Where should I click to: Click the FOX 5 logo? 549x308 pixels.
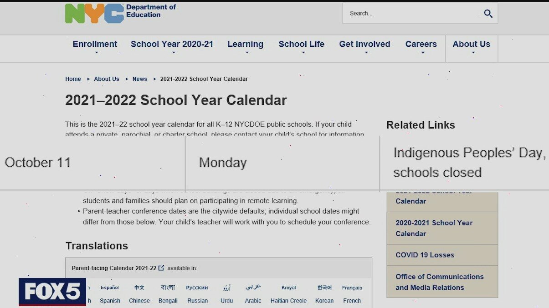(52, 291)
